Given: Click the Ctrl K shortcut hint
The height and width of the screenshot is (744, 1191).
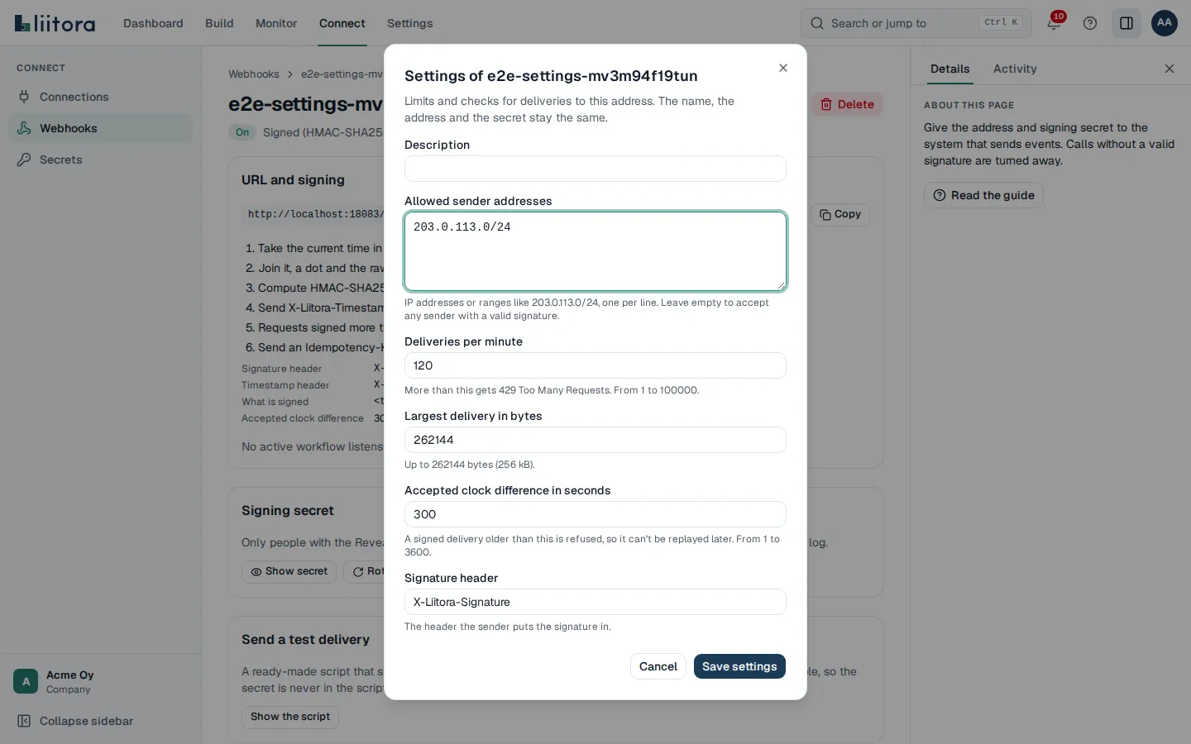Looking at the screenshot, I should (x=1001, y=22).
